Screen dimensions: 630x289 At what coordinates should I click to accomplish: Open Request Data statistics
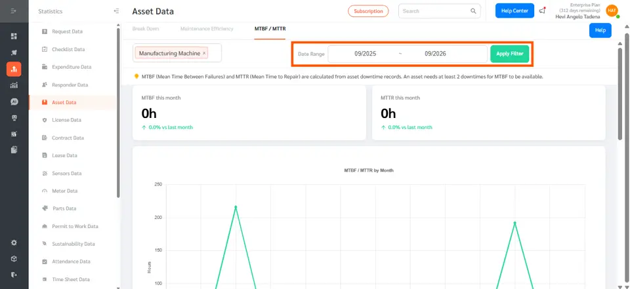[x=67, y=31]
